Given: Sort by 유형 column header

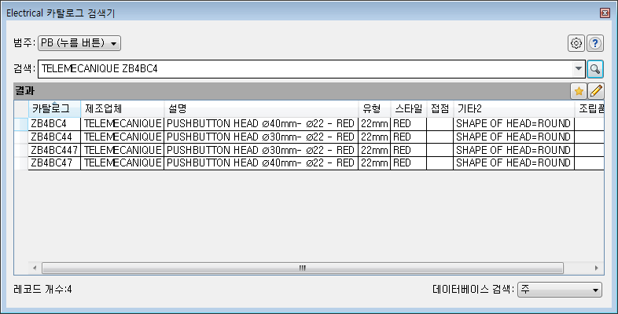Looking at the screenshot, I should (x=374, y=109).
